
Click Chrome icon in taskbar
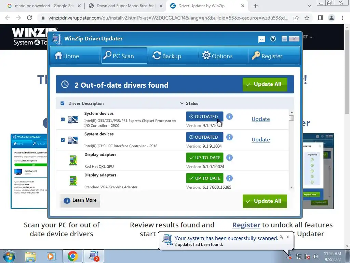tap(72, 256)
